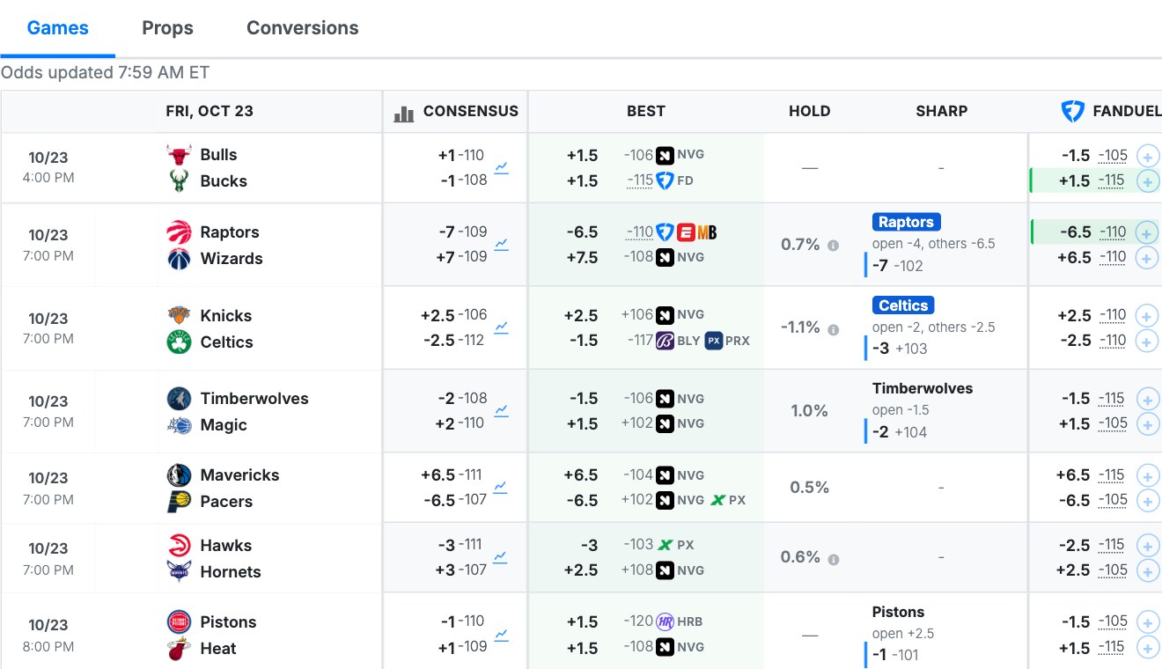
Task: Add Mavericks +6.5 FanDuel bet with plus
Action: (1148, 476)
